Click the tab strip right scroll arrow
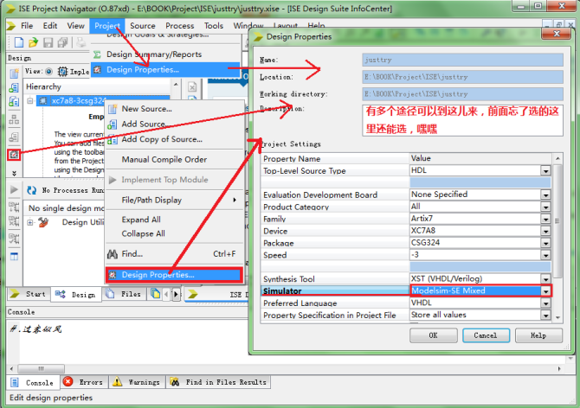 coord(176,294)
